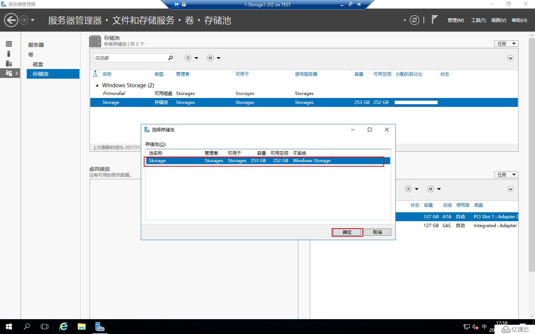Click the lock icon in the remote session bar
The height and width of the screenshot is (334, 535).
[x=184, y=4]
